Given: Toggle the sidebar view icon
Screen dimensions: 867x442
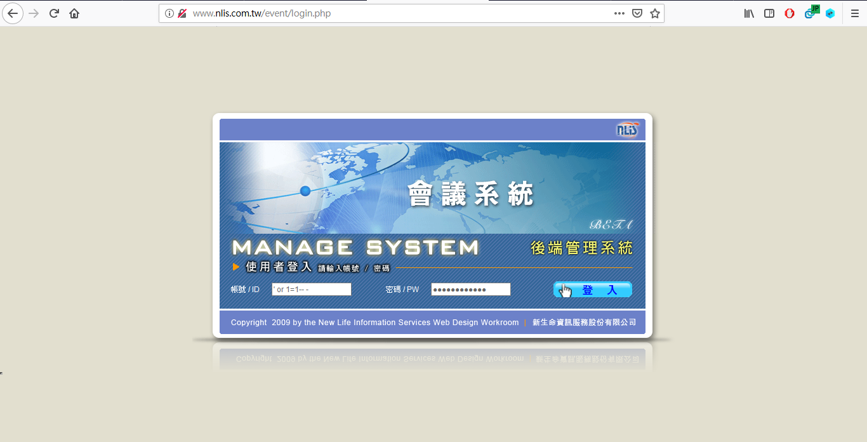Looking at the screenshot, I should pyautogui.click(x=769, y=13).
